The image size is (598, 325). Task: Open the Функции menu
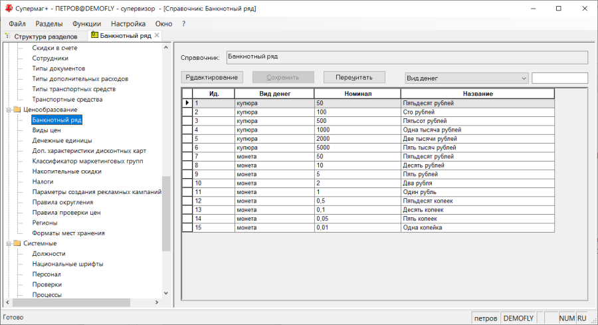tap(86, 23)
